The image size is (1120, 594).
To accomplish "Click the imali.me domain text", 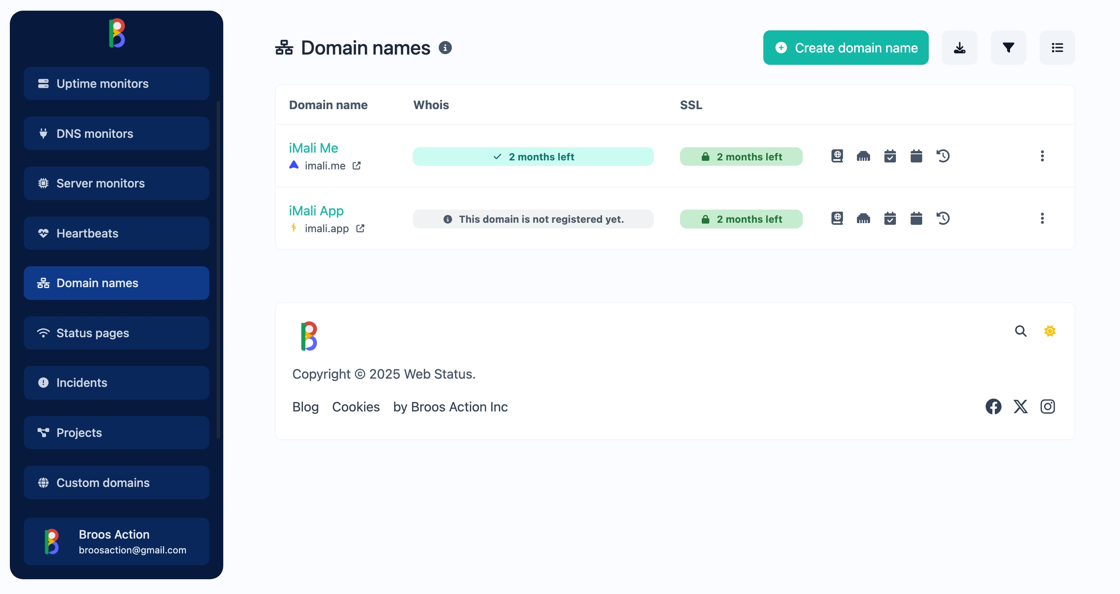I will coord(325,166).
